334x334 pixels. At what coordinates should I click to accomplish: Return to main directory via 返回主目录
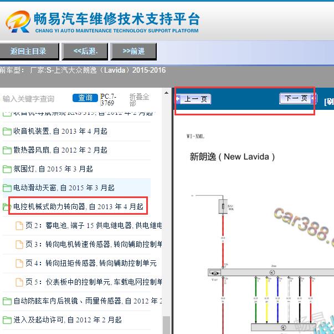click(x=28, y=51)
